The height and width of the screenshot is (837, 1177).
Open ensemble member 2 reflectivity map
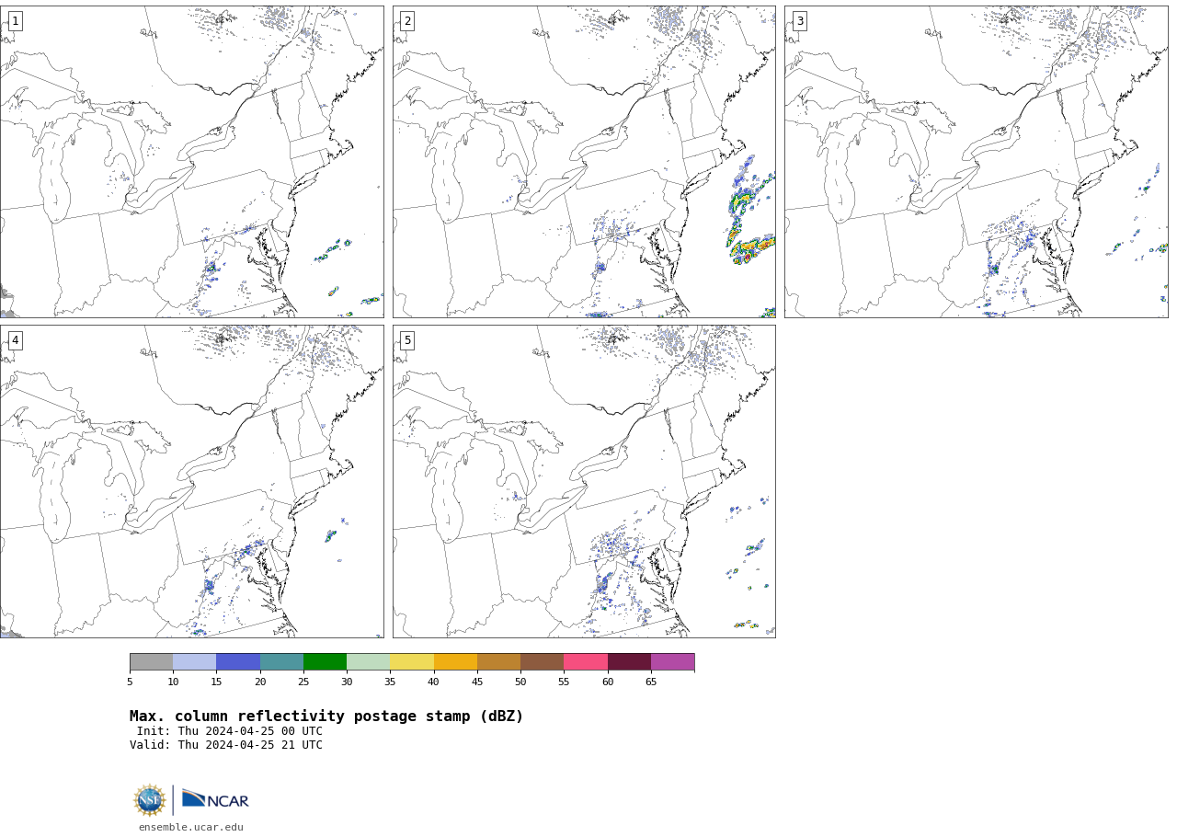click(584, 162)
